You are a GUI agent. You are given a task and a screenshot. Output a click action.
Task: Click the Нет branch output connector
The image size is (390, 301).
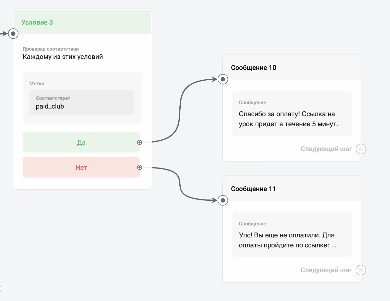pos(139,167)
